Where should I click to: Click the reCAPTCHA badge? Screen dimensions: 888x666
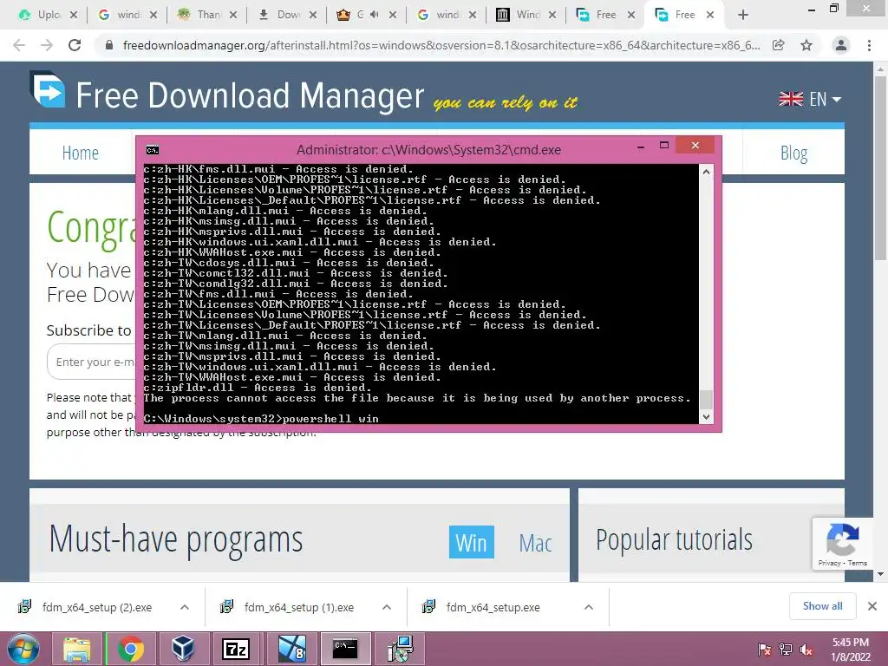click(842, 545)
